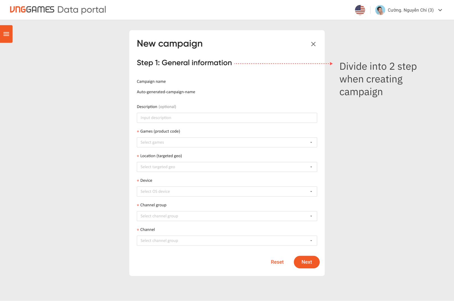
Task: Click the arrow on Channel group field
Action: click(311, 216)
